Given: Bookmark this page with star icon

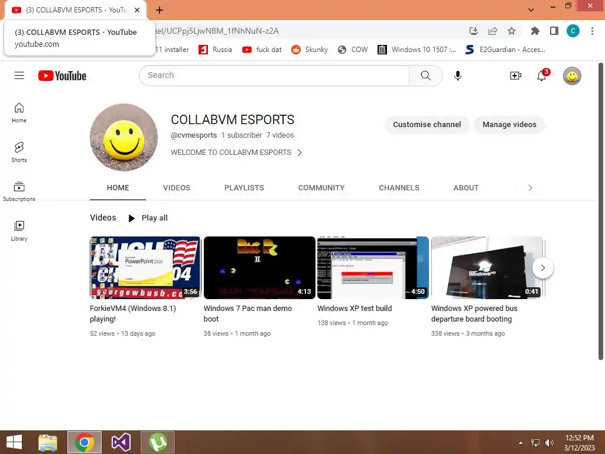Looking at the screenshot, I should click(x=511, y=31).
